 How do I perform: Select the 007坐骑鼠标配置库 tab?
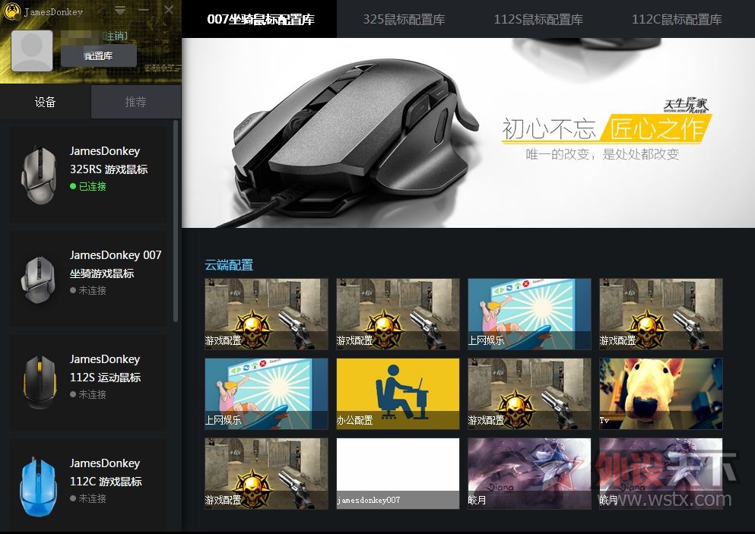[261, 19]
